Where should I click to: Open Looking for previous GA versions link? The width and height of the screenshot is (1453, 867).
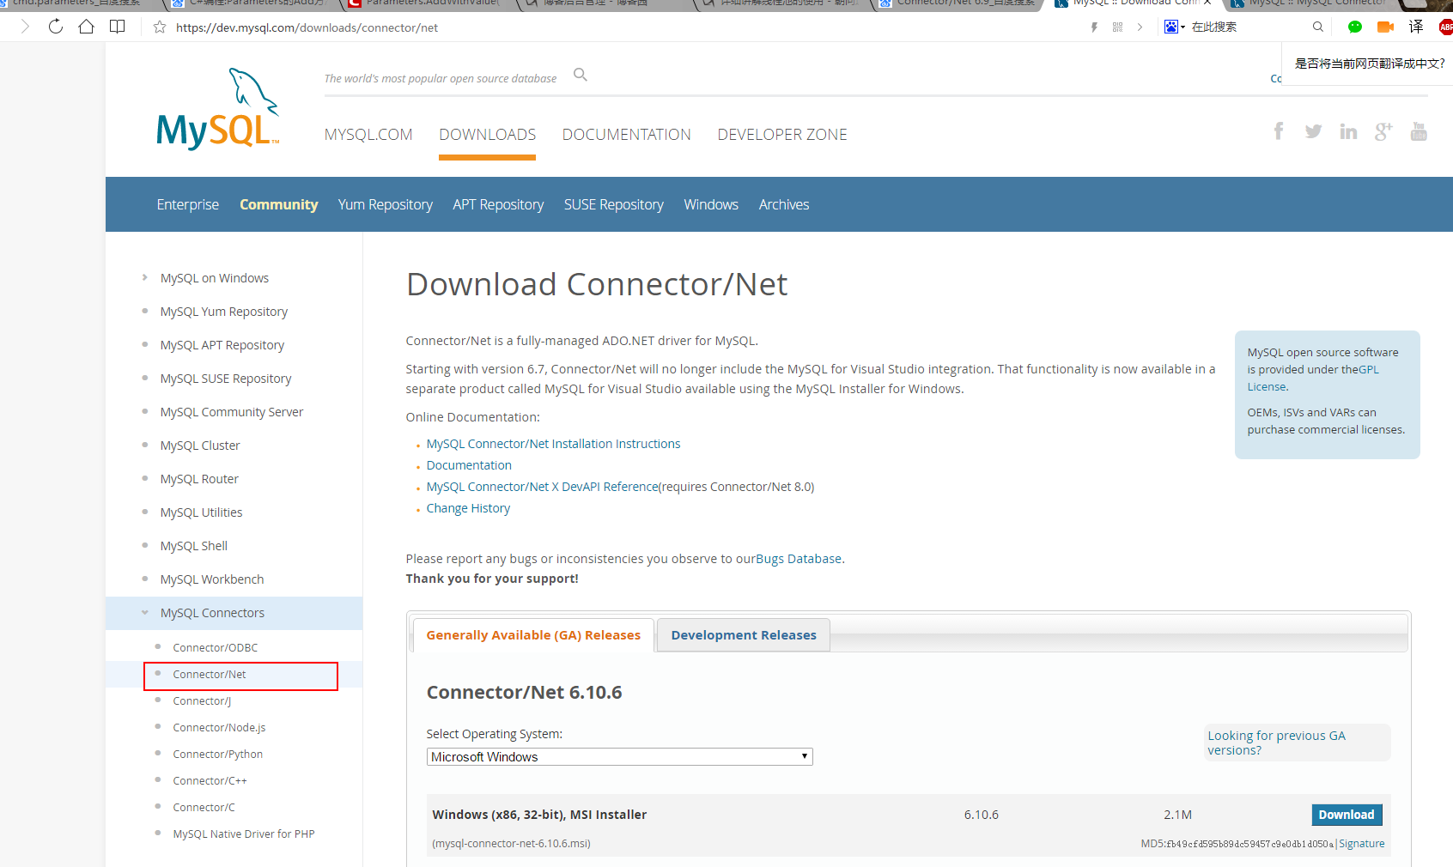pos(1276,743)
